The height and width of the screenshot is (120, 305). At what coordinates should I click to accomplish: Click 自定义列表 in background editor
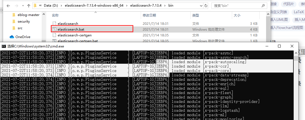pos(279,12)
